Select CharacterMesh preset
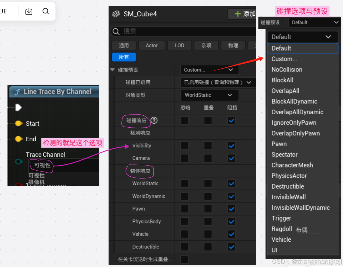 click(303, 165)
